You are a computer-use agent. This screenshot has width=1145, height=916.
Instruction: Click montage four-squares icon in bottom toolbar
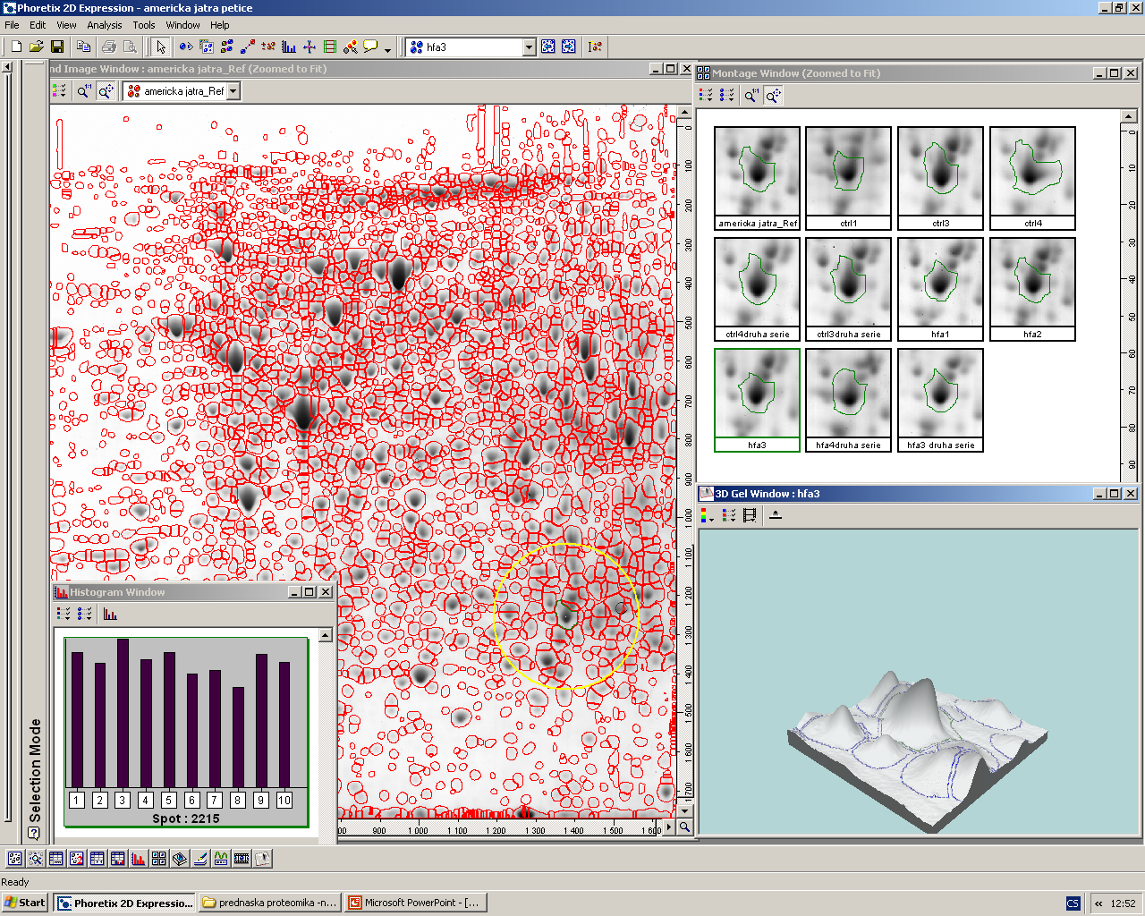[x=159, y=859]
